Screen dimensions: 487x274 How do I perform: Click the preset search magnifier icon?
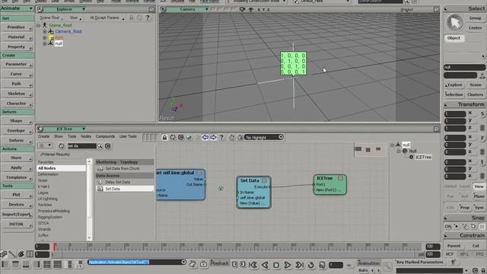point(100,146)
